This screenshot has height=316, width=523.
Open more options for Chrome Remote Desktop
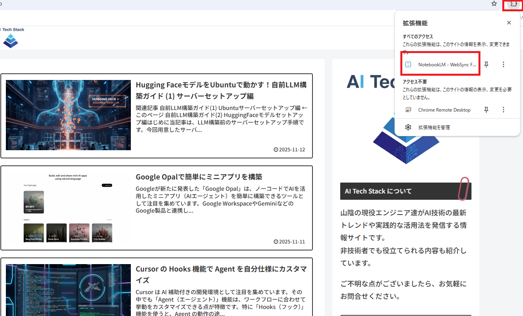pos(503,110)
